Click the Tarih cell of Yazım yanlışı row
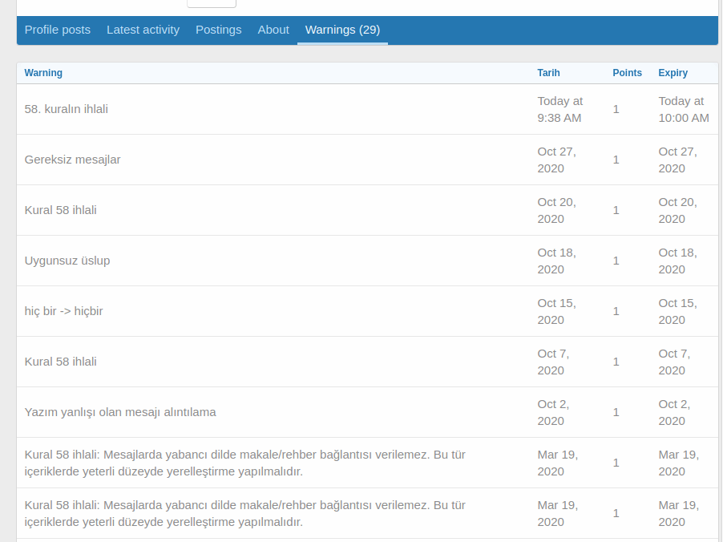The image size is (723, 542). 553,412
